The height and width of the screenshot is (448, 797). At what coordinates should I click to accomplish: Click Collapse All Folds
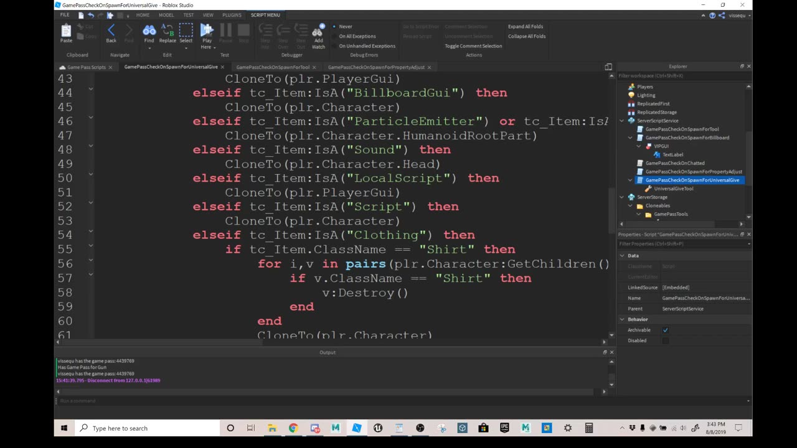[x=527, y=36]
